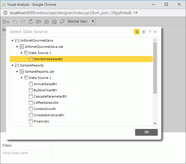
Task: Click the AnnualSalesBV cylinder icon
Action: click(31, 84)
